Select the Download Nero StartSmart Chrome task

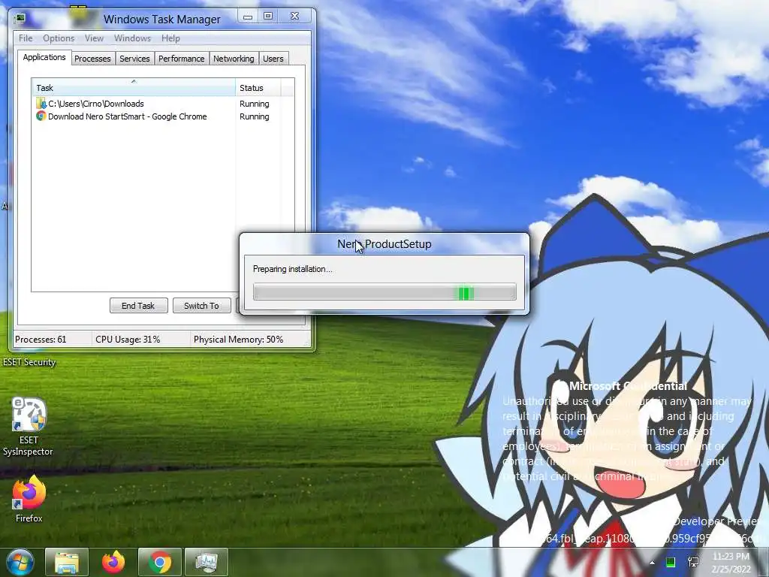[163, 116]
